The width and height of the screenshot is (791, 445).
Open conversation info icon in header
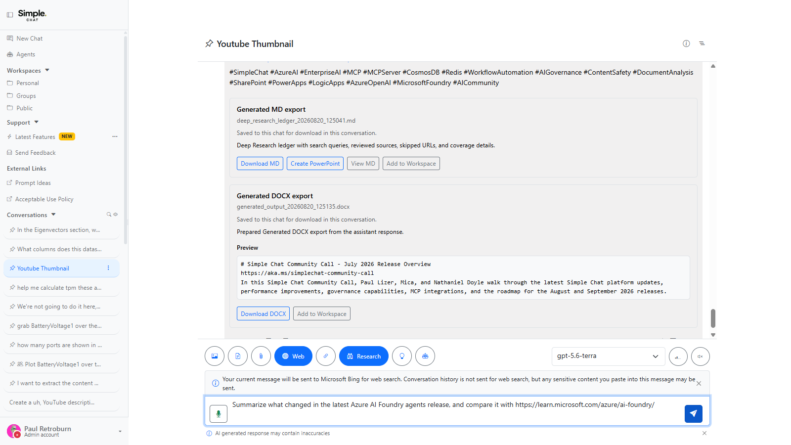[686, 44]
